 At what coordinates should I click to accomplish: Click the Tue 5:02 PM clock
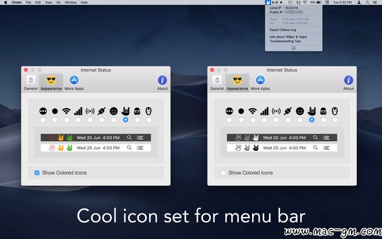click(342, 2)
